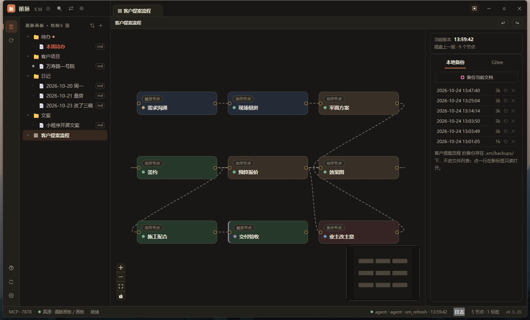Collapse the 日记 folder
This screenshot has width=530, height=320.
pos(28,76)
